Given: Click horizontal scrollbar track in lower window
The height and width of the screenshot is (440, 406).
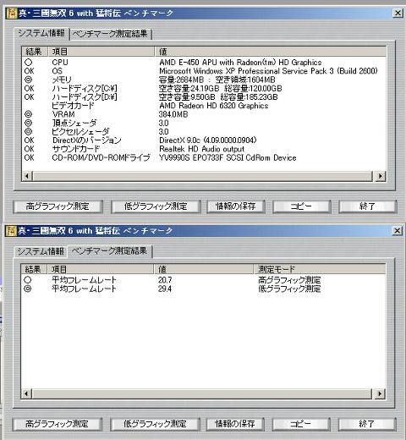Looking at the screenshot, I should click(202, 393).
